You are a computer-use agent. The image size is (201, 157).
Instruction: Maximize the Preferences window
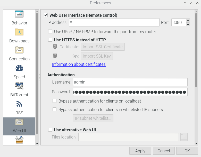(191, 3)
